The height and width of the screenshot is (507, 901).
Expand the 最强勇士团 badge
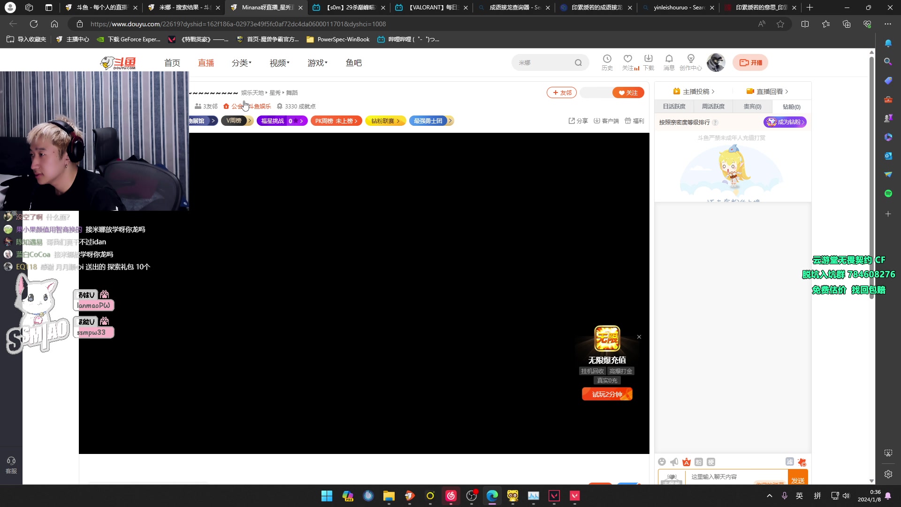[x=431, y=121]
